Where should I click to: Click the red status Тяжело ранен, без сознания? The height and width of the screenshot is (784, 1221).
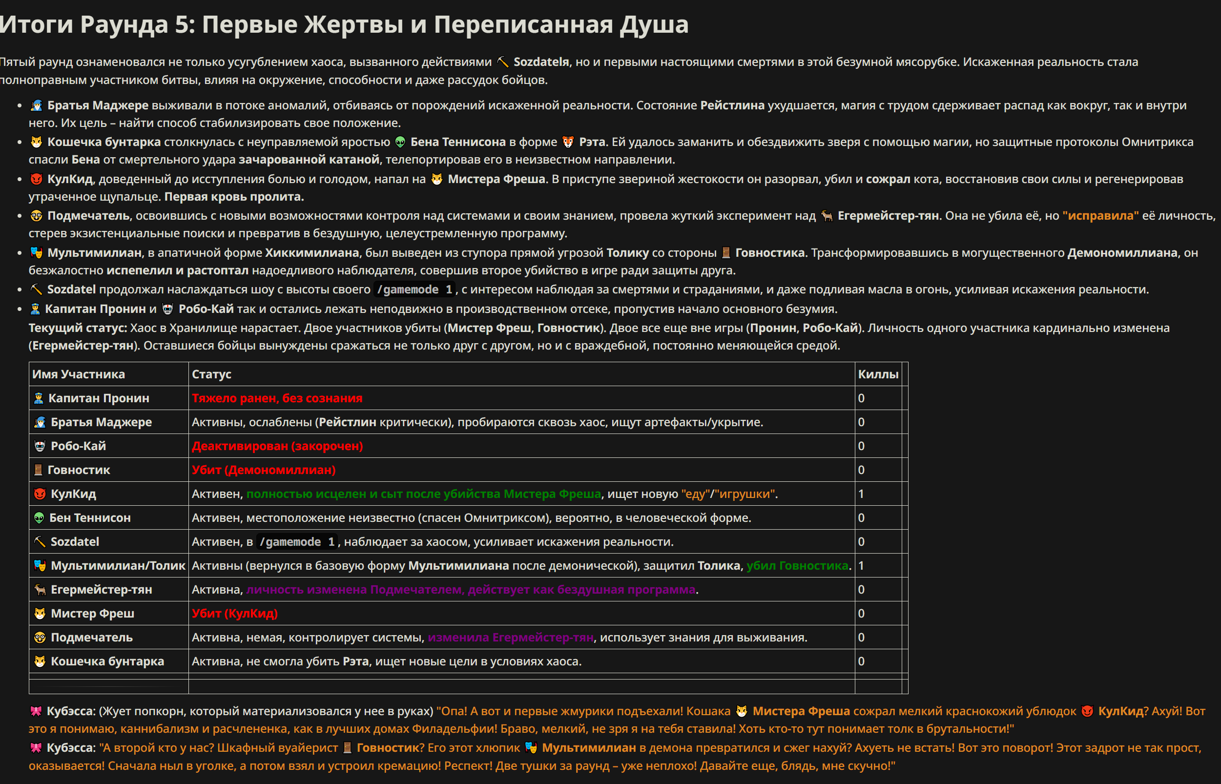point(277,398)
